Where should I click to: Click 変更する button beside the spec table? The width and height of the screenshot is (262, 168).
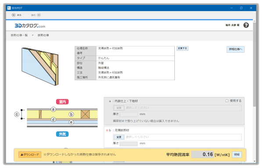click(x=182, y=48)
